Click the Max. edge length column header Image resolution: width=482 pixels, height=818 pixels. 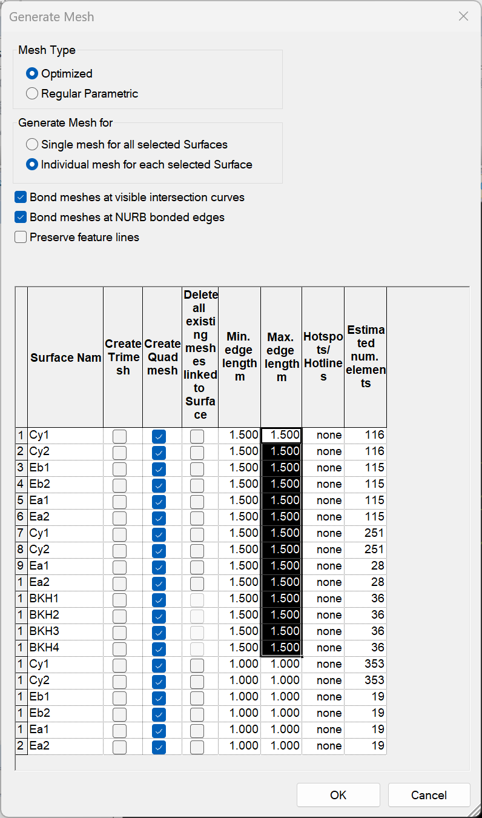(282, 357)
